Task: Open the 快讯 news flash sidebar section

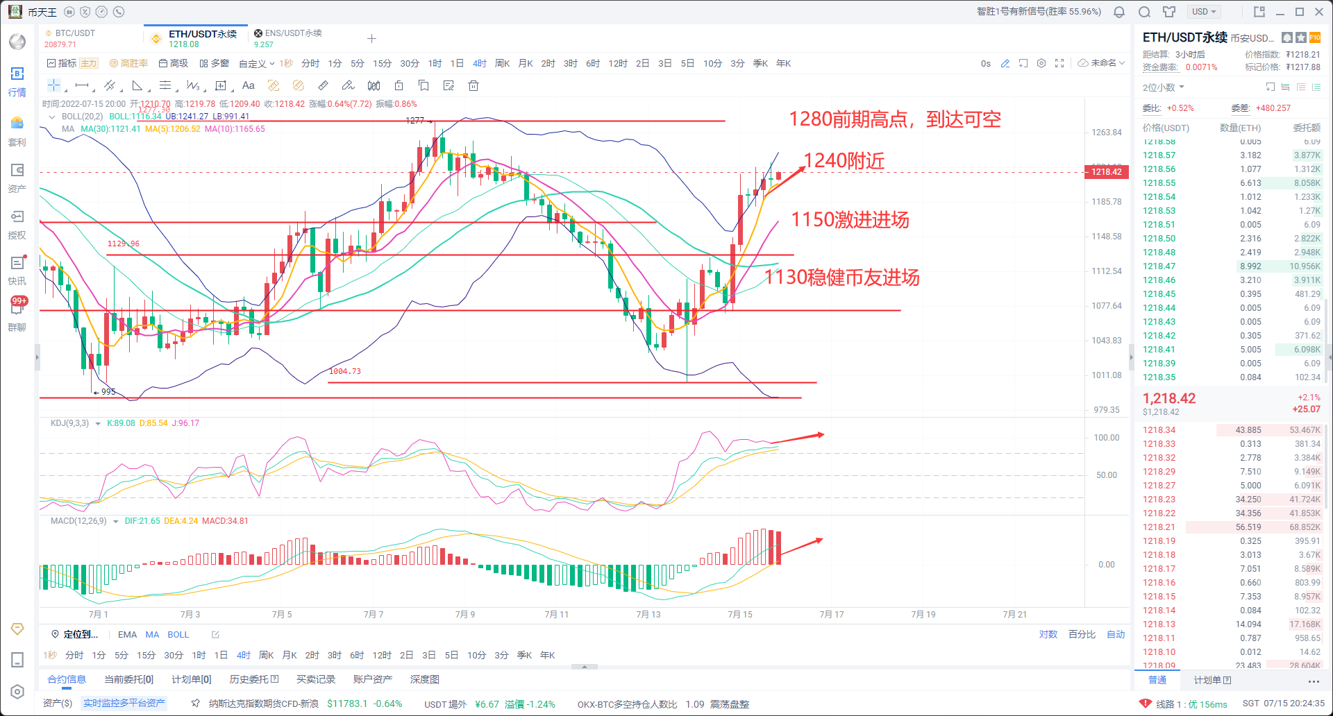Action: (x=17, y=271)
